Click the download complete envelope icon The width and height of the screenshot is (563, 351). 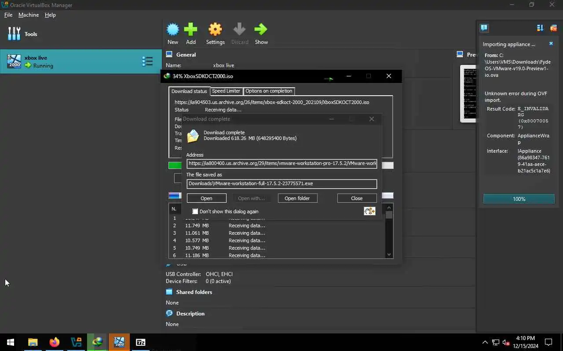coord(193,136)
